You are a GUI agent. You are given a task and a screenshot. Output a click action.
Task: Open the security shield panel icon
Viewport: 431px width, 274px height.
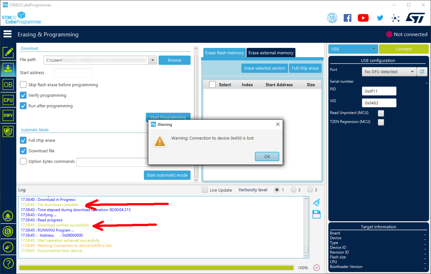(x=8, y=131)
